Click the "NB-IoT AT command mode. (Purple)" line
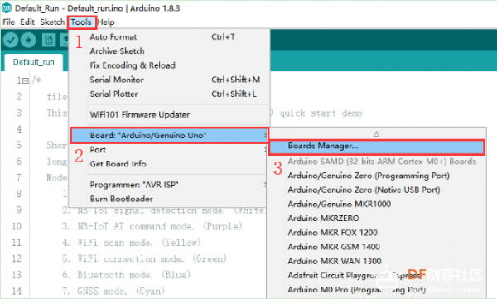This screenshot has width=497, height=299. pyautogui.click(x=152, y=226)
